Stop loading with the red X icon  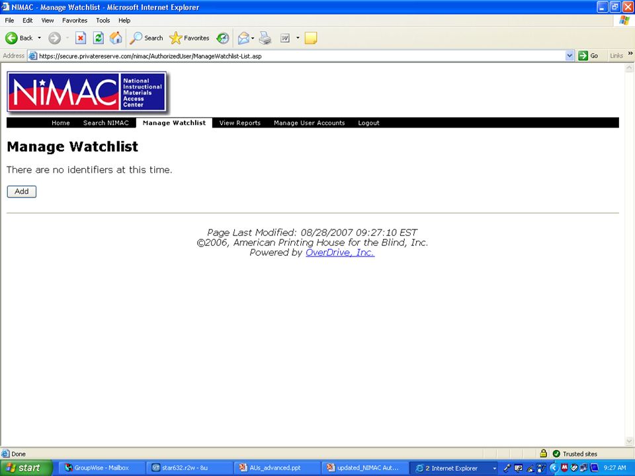[x=81, y=38]
